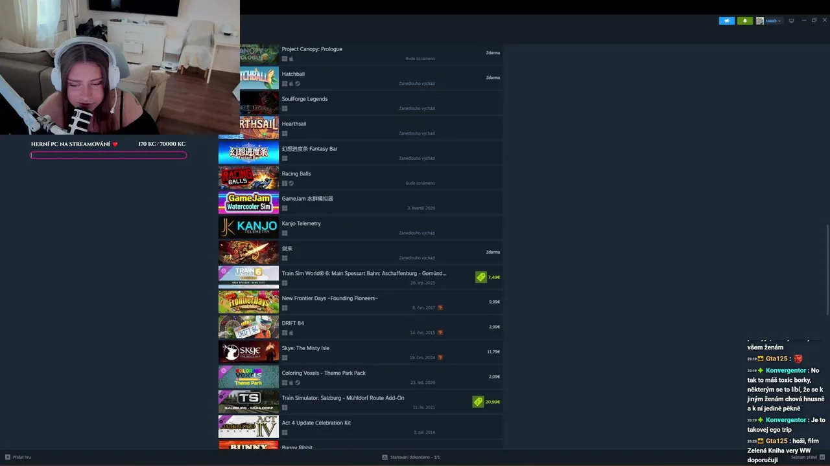830x466 pixels.
Task: Click Train Simulator: Salzburg - Mühldorf Route Add-On title
Action: pos(343,398)
